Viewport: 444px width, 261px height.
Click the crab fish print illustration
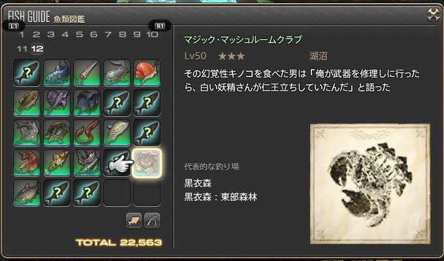point(370,184)
